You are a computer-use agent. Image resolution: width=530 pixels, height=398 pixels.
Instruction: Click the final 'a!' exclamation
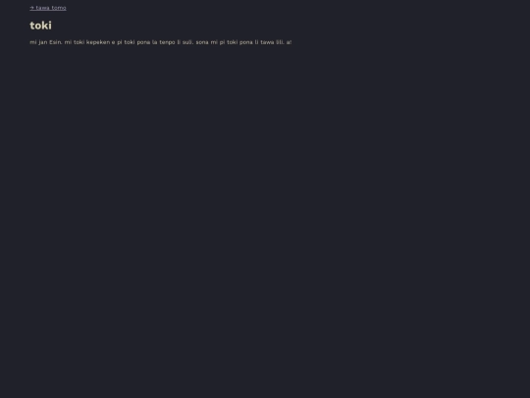click(289, 42)
